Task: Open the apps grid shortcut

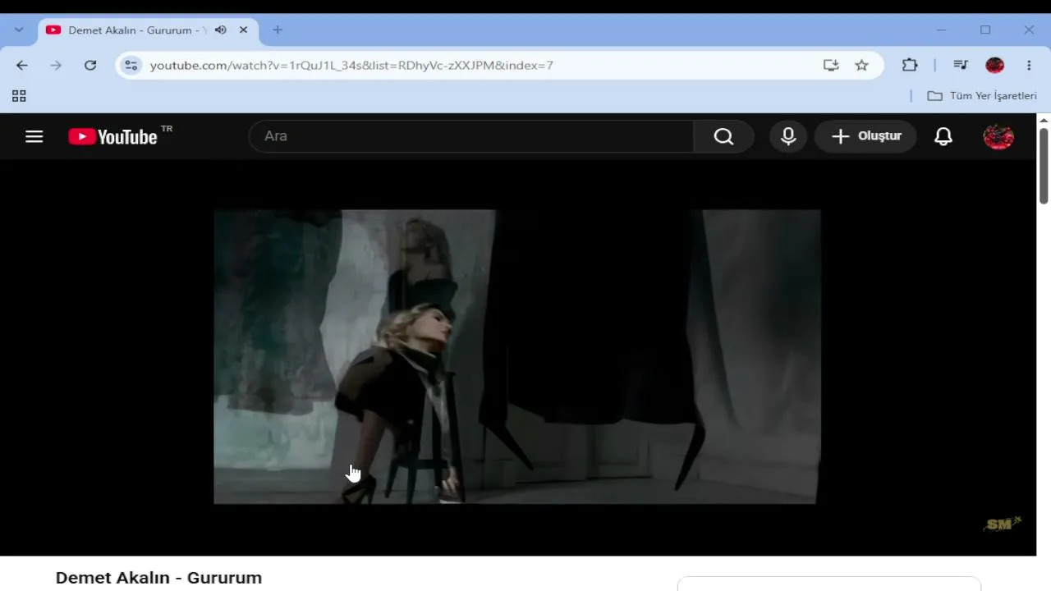Action: (19, 96)
